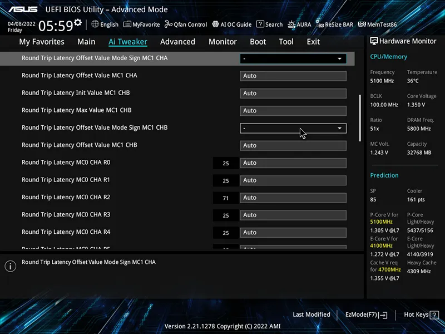Open AURA lighting icon
445x334 pixels.
click(291, 24)
